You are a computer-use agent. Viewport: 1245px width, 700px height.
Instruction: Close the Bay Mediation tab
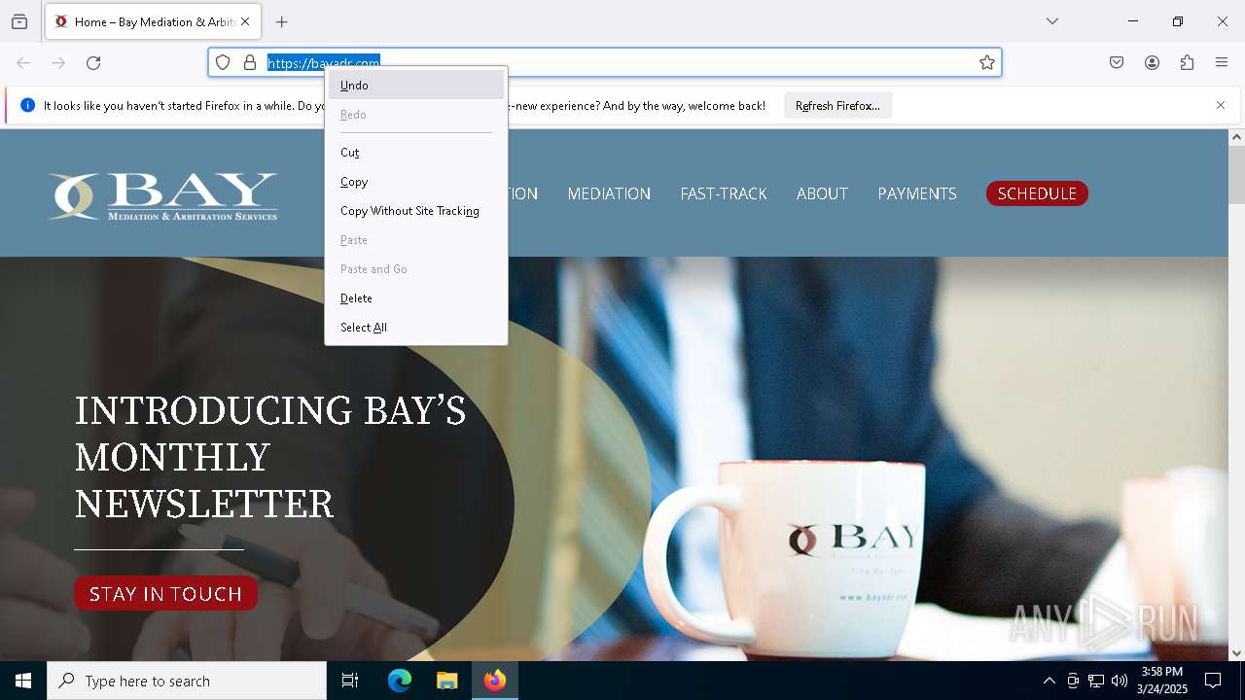click(x=245, y=21)
